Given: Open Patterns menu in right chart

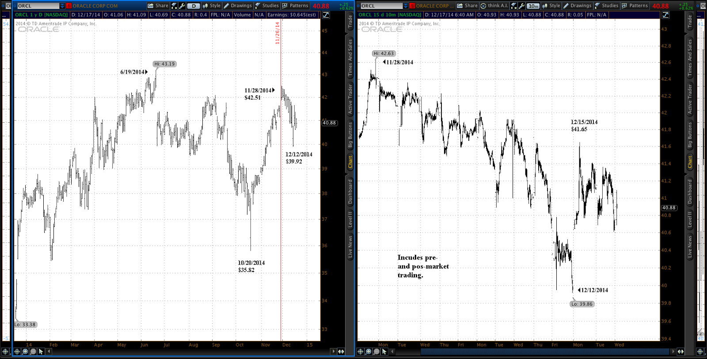Looking at the screenshot, I should coord(635,6).
